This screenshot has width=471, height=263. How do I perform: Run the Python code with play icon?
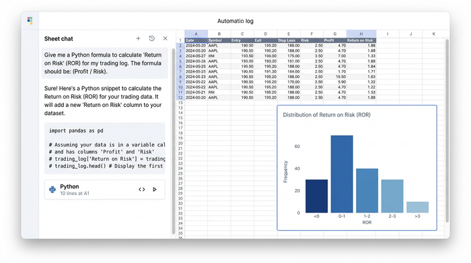coord(155,190)
